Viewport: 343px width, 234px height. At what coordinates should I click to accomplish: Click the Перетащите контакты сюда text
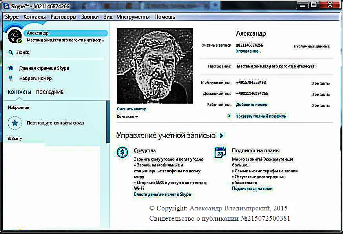tap(55, 123)
